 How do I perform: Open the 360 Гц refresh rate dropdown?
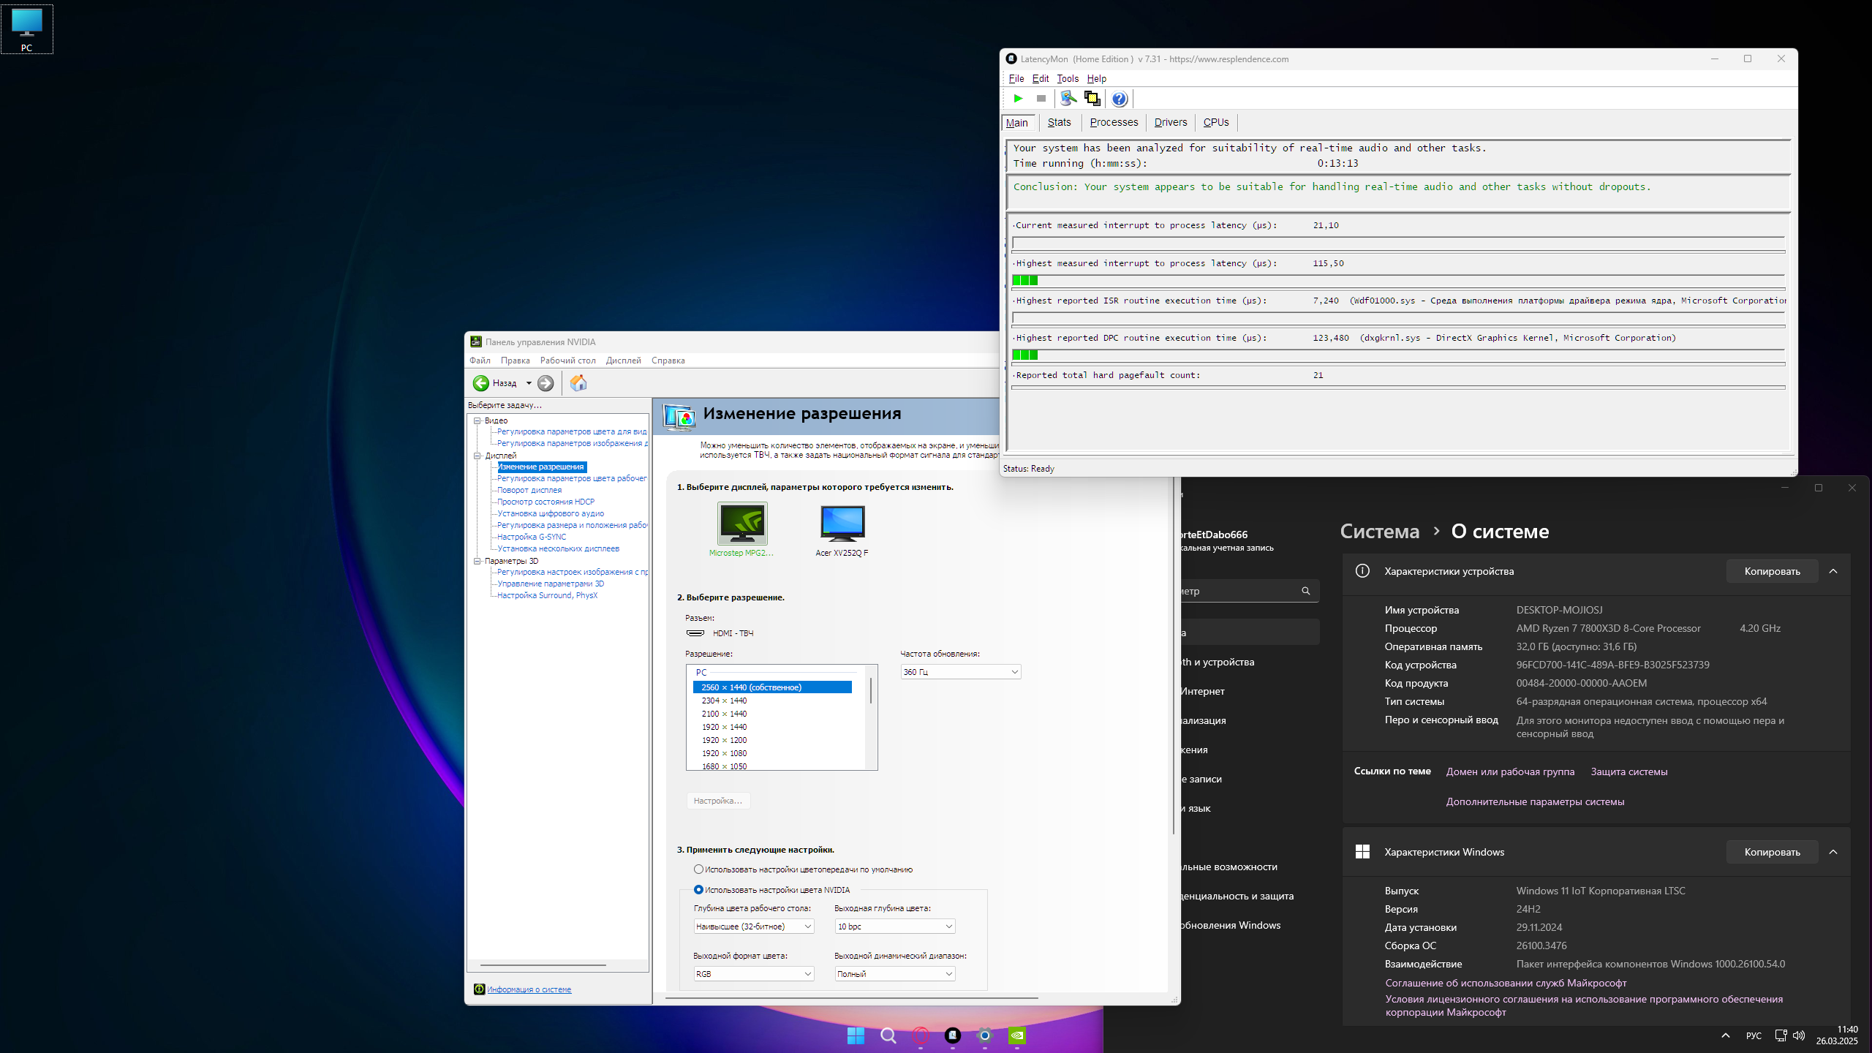click(960, 672)
